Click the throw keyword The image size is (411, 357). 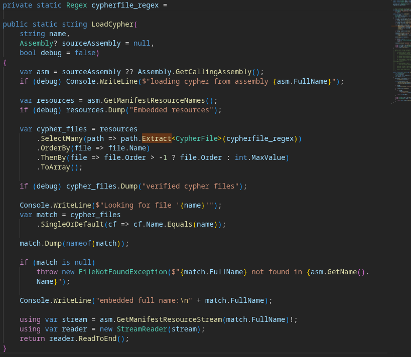(47, 272)
